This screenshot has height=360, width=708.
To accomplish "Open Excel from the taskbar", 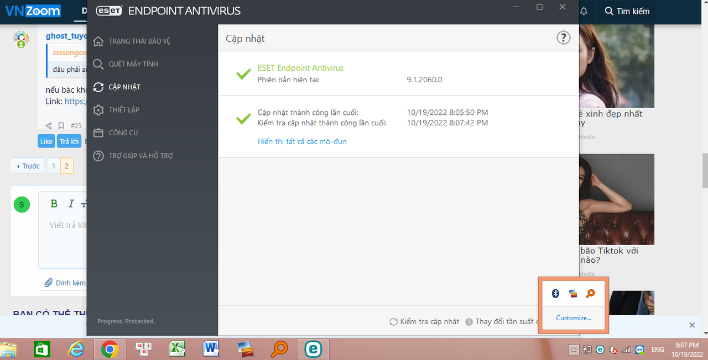I will [x=177, y=349].
